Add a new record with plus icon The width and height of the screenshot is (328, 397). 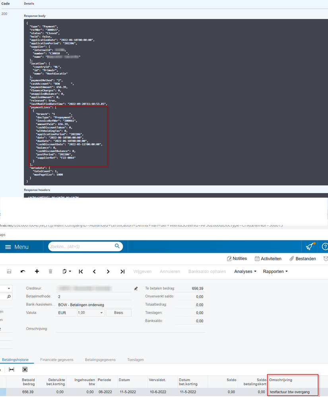[x=37, y=271]
